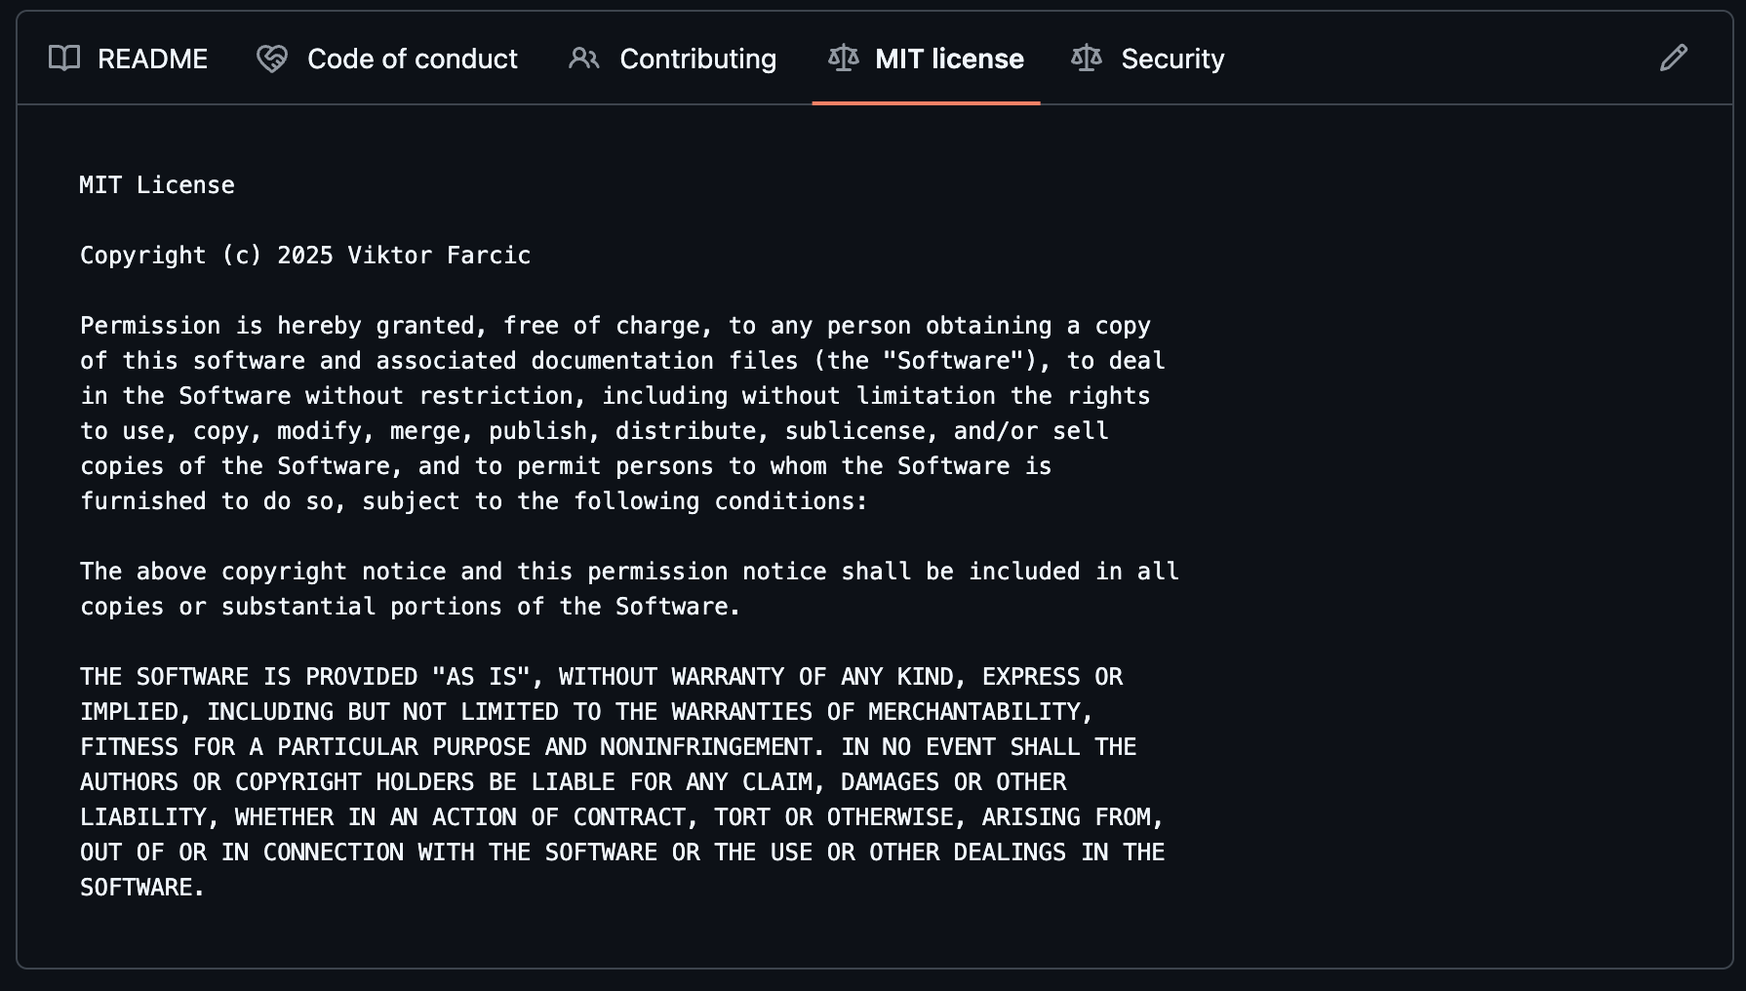
Task: Click the scales icon beside MIT license
Action: pyautogui.click(x=844, y=59)
